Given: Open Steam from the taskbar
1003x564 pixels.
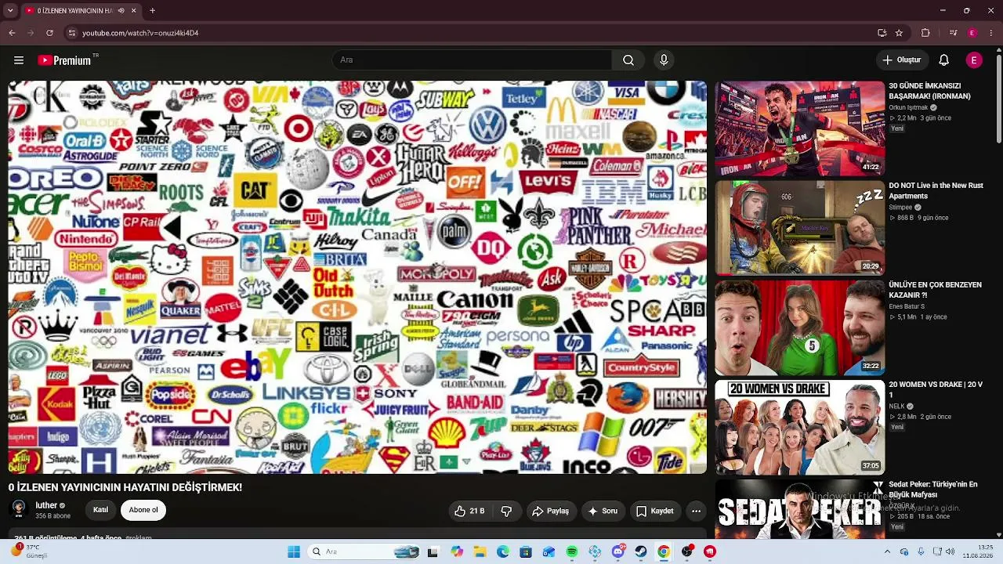Looking at the screenshot, I should click(x=641, y=551).
